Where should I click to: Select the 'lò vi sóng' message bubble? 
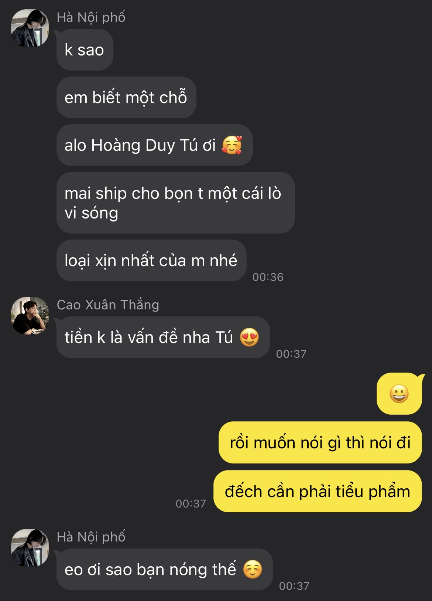175,203
